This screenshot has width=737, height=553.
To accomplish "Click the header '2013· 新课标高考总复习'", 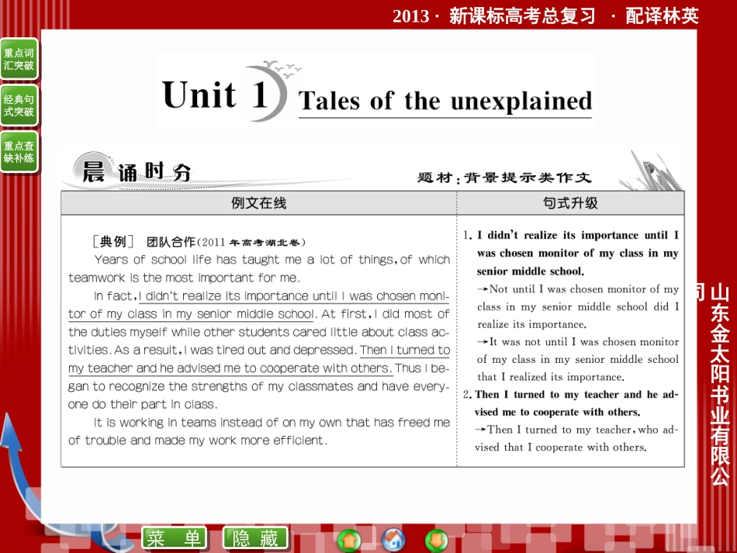I will coord(493,16).
